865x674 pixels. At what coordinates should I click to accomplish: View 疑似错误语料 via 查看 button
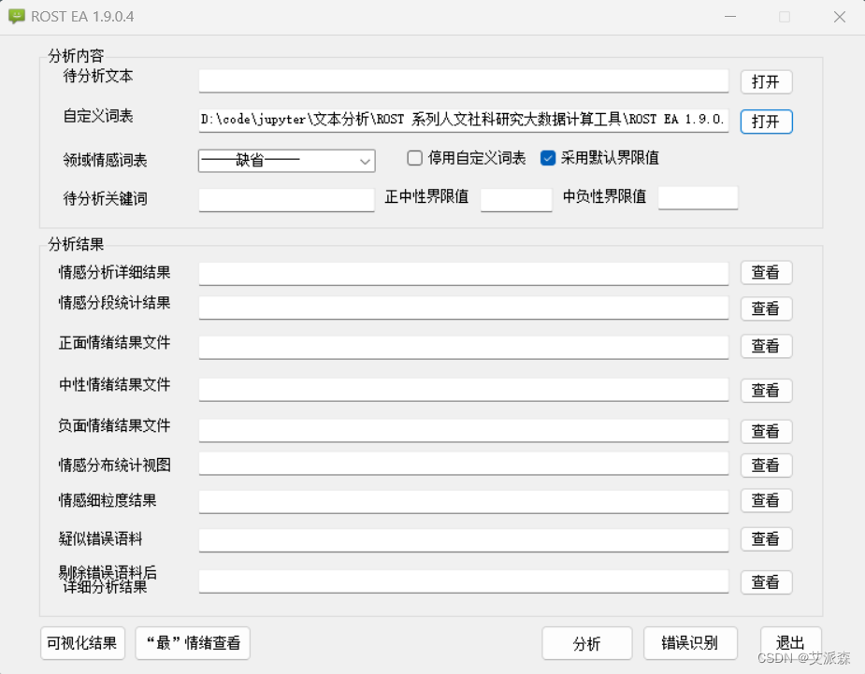766,538
